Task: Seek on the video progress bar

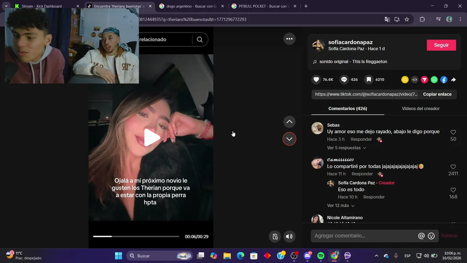Action: click(136, 236)
